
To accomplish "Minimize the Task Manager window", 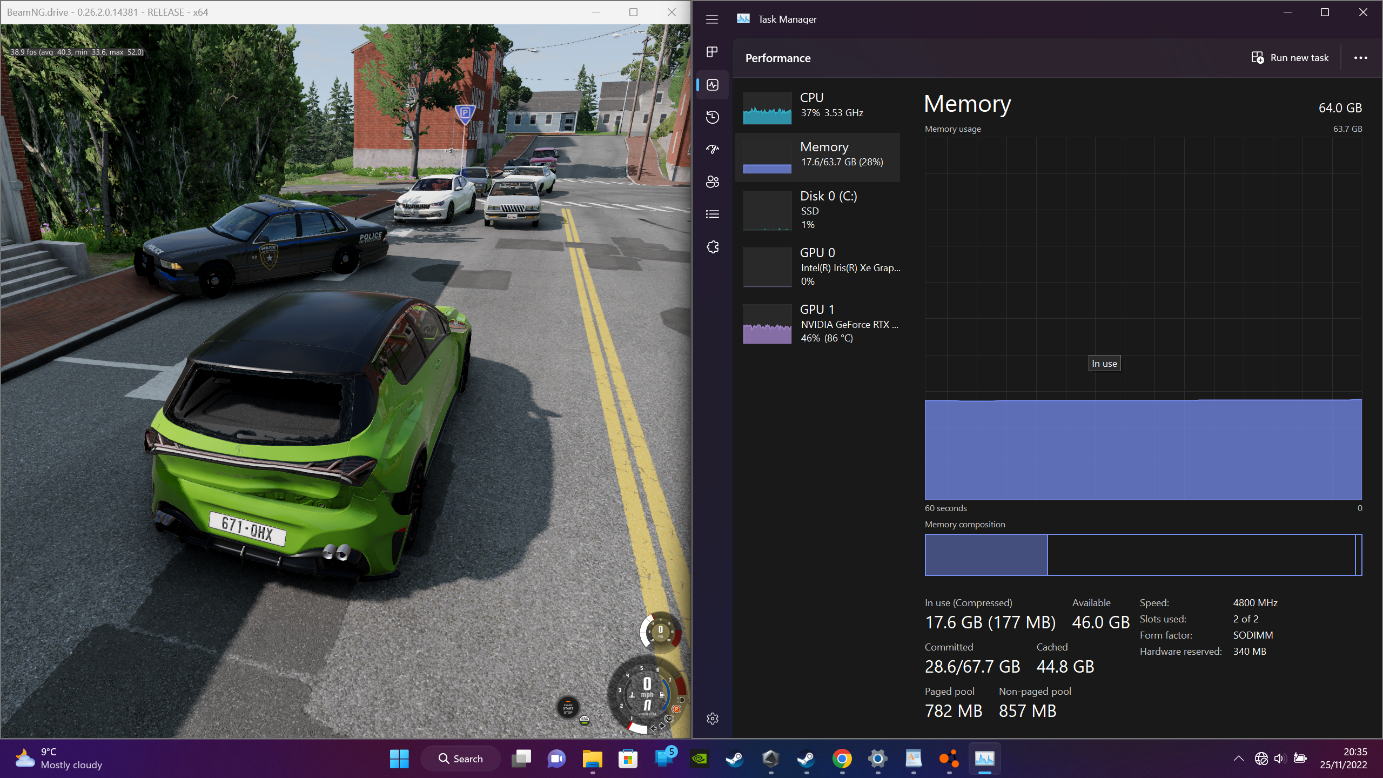I will [x=1287, y=12].
